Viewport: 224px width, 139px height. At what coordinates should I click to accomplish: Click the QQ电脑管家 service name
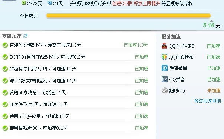pos(181,57)
